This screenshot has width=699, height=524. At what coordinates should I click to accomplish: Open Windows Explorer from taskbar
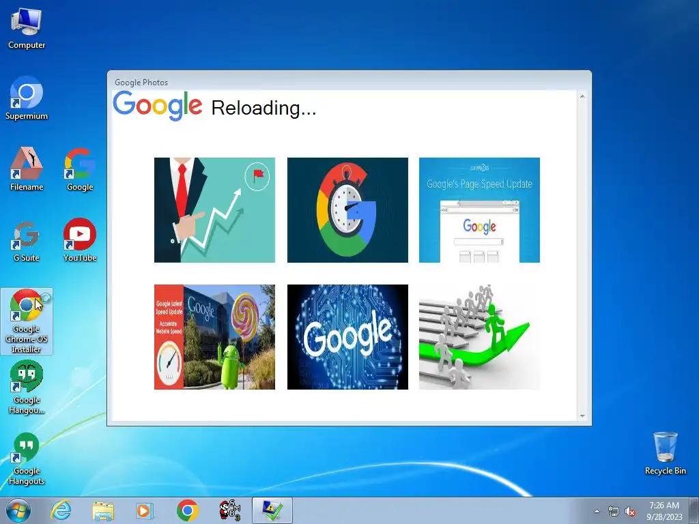[x=103, y=510]
